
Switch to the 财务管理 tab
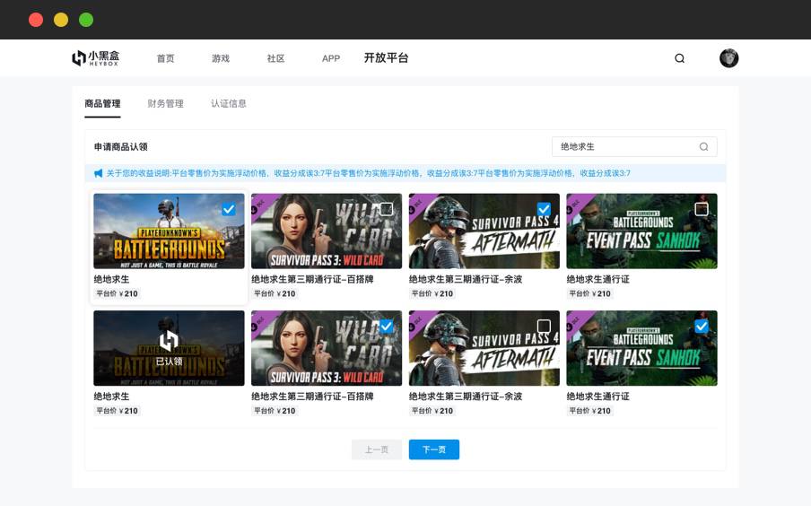coord(165,103)
